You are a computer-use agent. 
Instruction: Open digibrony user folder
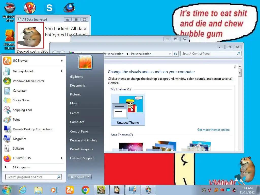coord(76,77)
